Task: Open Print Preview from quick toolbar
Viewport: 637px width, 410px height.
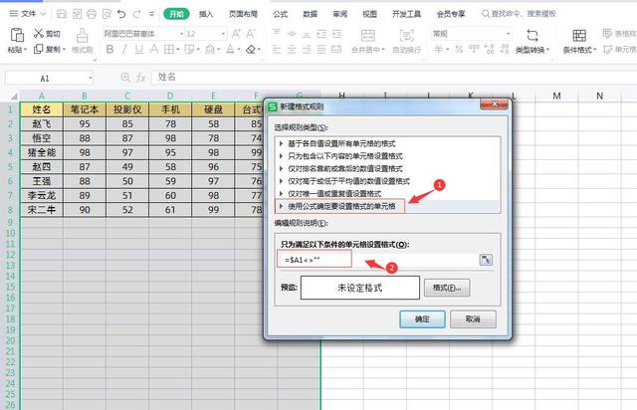Action: pyautogui.click(x=106, y=14)
